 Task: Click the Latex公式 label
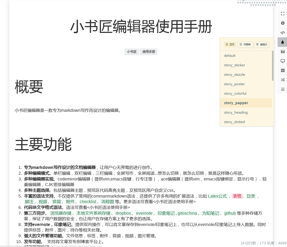coord(217,196)
